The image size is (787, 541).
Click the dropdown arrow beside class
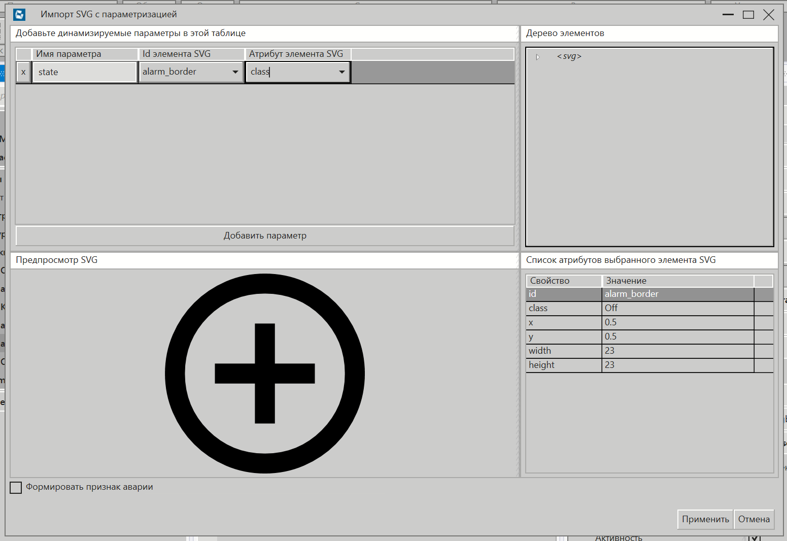(340, 72)
